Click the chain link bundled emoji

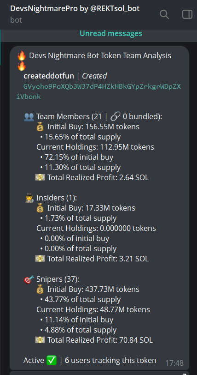(116, 117)
